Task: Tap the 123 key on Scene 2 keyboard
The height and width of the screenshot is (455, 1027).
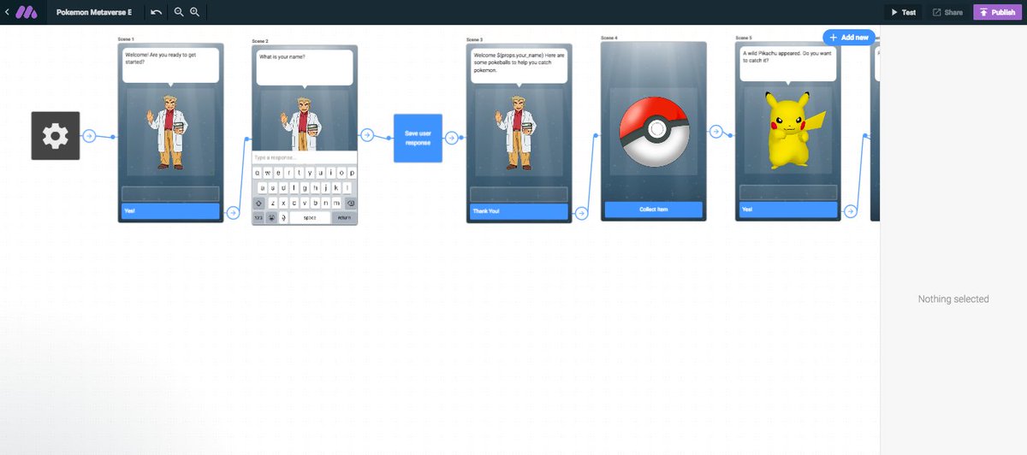Action: coord(258,217)
